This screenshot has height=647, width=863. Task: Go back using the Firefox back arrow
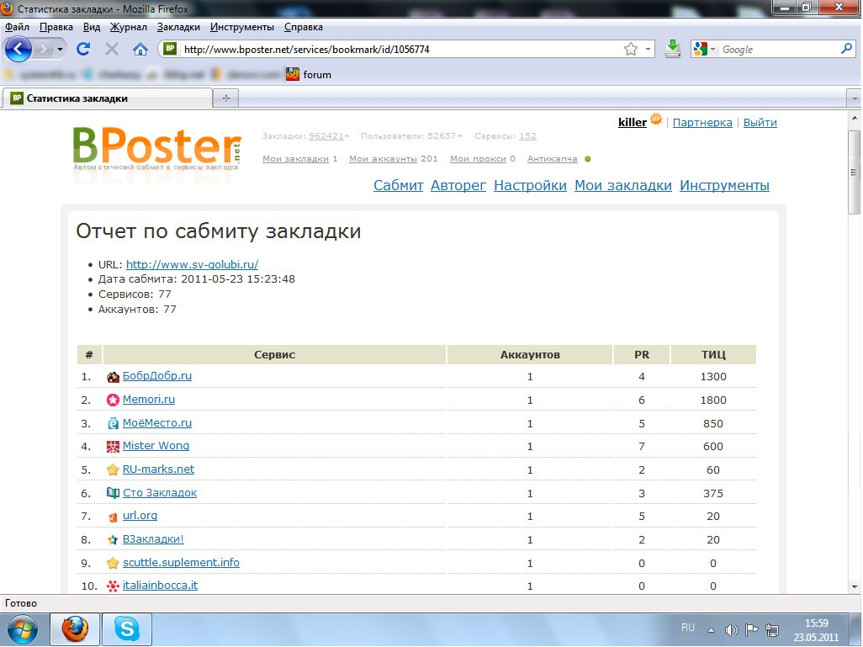pyautogui.click(x=19, y=49)
